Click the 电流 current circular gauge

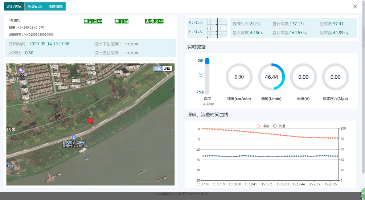[x=303, y=77]
